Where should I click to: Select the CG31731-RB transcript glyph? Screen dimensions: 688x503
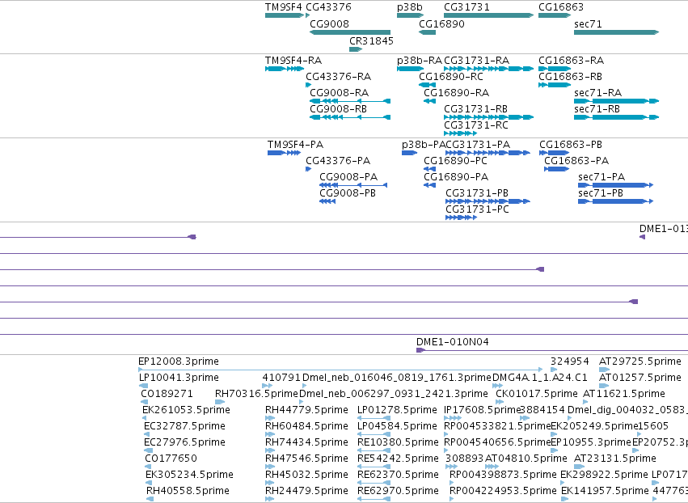coord(489,117)
